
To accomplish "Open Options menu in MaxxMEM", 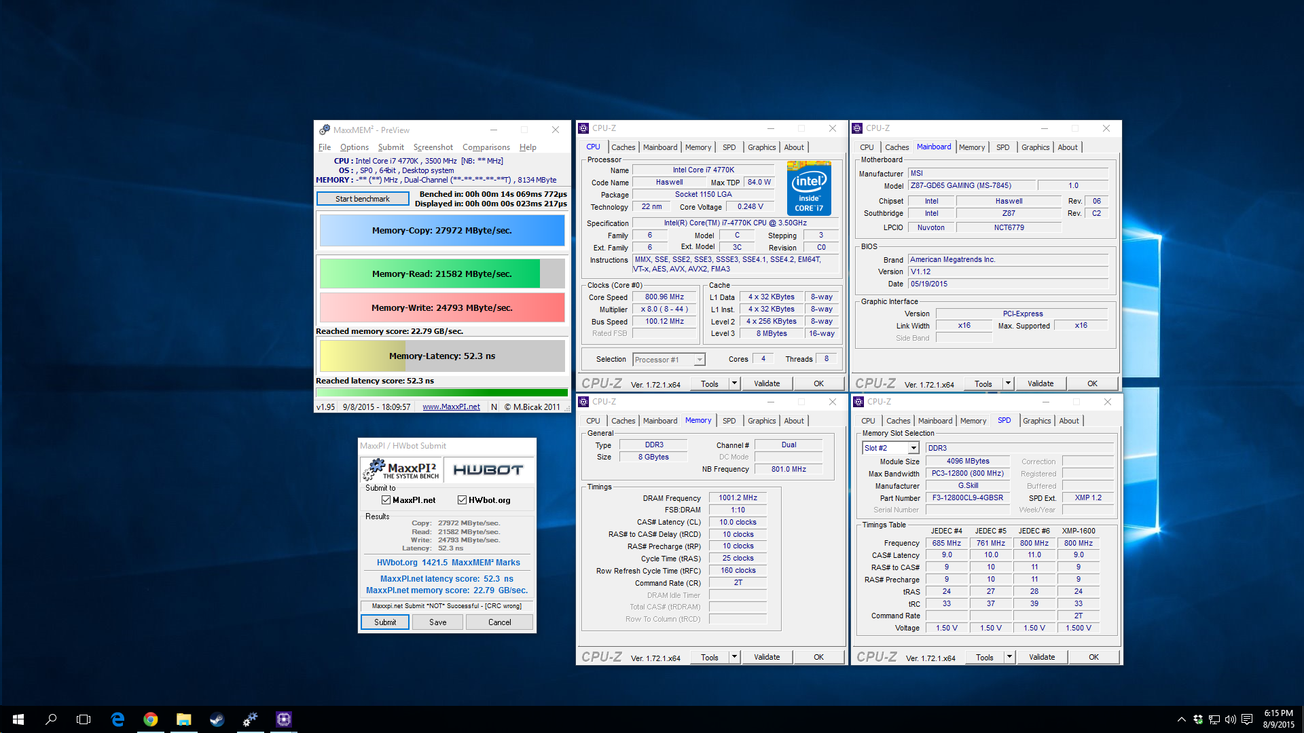I will pos(355,147).
